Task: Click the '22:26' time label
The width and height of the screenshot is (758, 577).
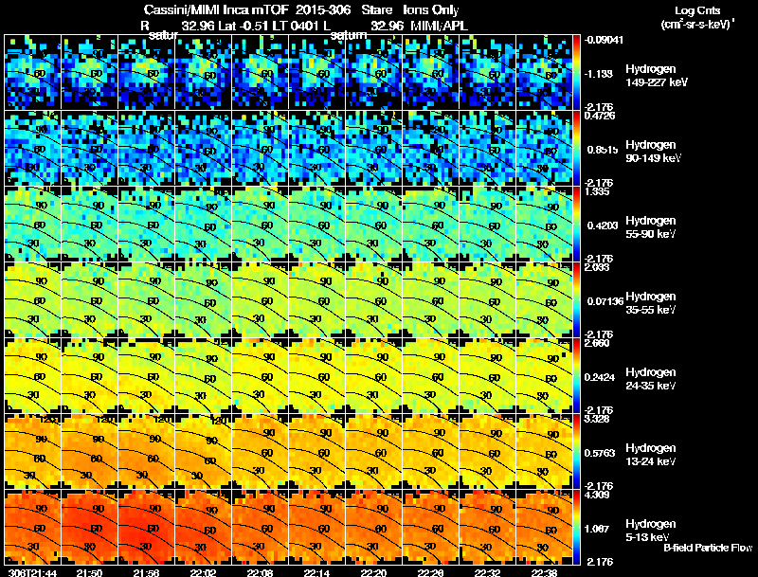Action: [430, 572]
